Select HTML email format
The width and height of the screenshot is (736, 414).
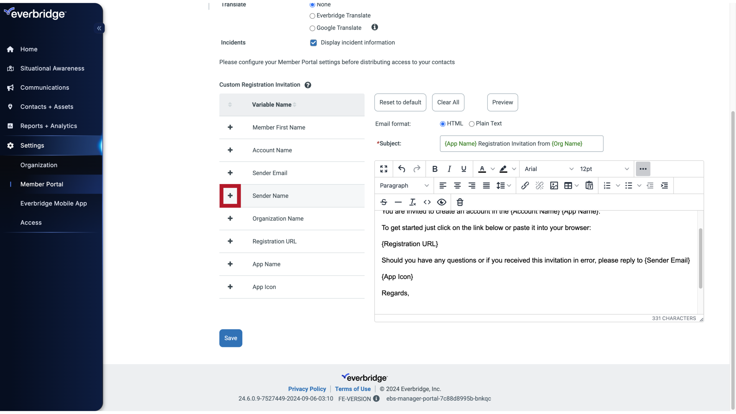[443, 124]
